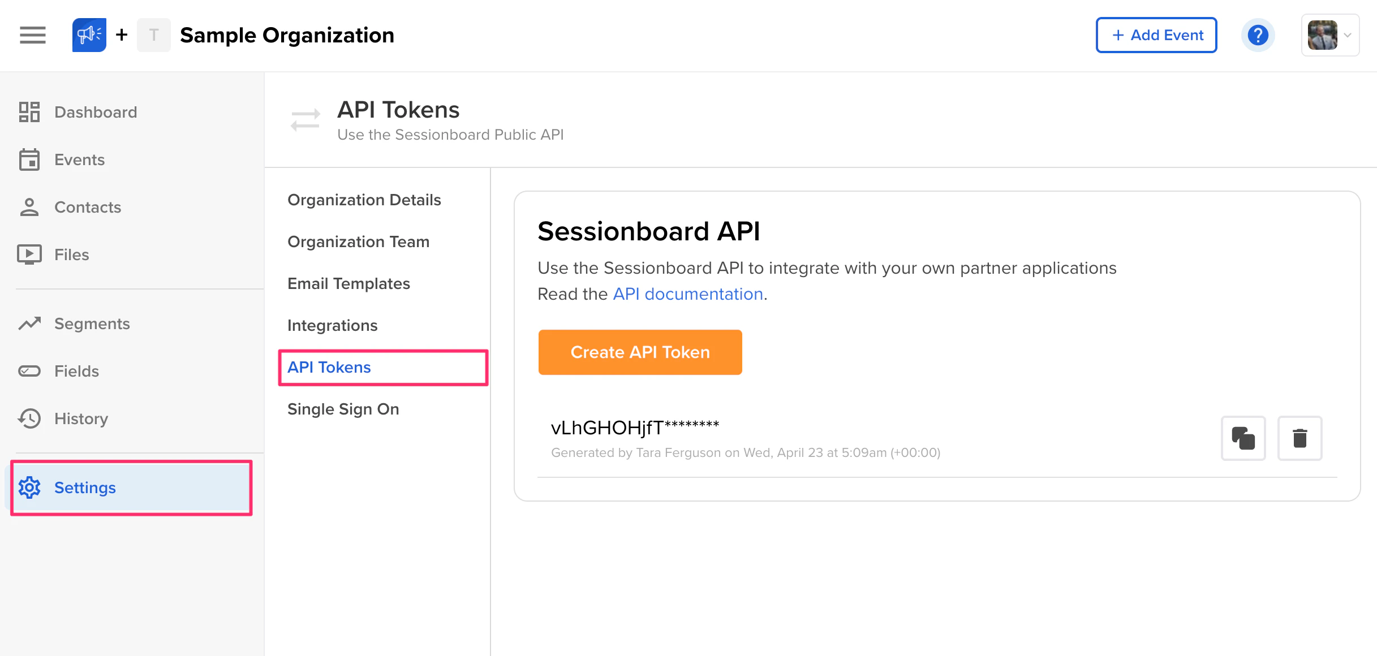Viewport: 1377px width, 656px height.
Task: Expand the profile avatar dropdown
Action: click(x=1330, y=34)
